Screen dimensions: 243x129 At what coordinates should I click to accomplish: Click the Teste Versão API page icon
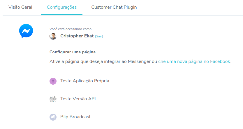coord(53,99)
